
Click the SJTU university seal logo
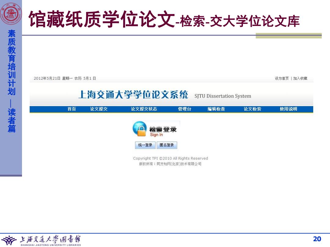click(11, 14)
